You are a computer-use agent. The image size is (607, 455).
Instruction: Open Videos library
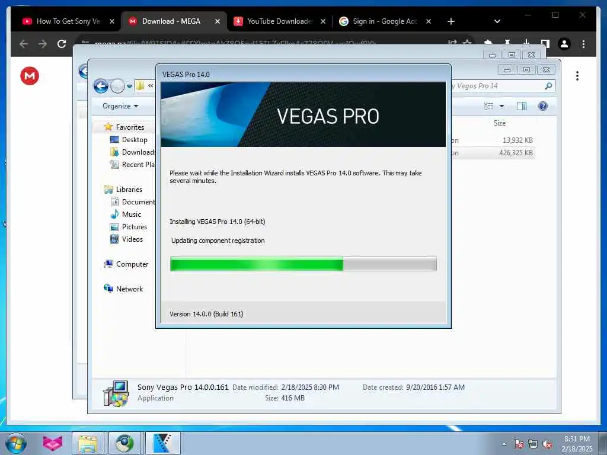point(132,239)
